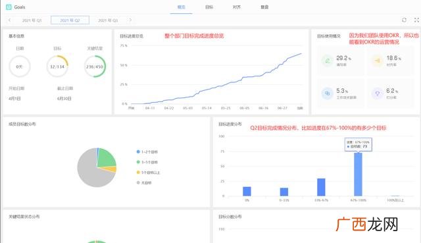Click the blue icon beside 5.3%
Viewport: 421px width, 243px height.
328,94
